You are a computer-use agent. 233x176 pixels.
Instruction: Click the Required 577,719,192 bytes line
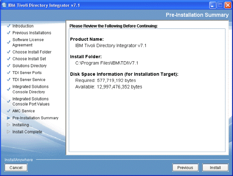coord(106,81)
